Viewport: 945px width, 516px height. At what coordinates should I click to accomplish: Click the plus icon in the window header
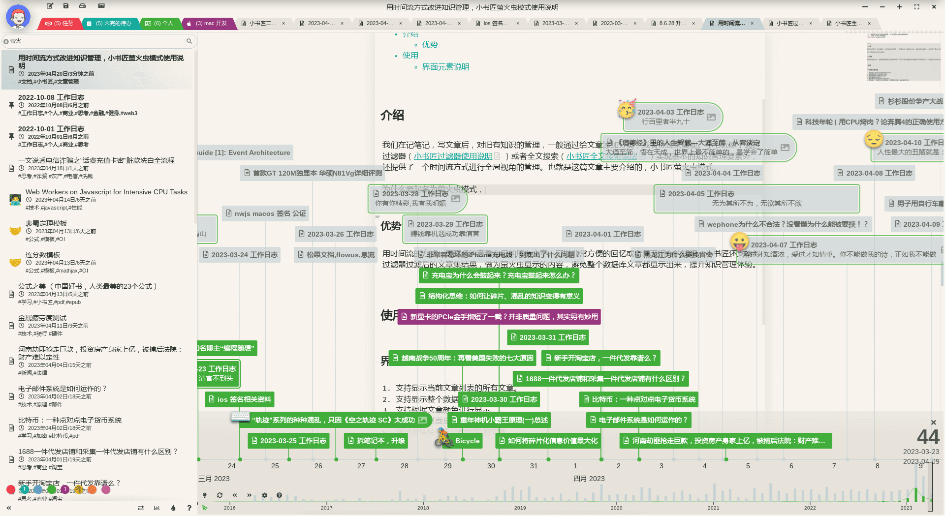899,7
